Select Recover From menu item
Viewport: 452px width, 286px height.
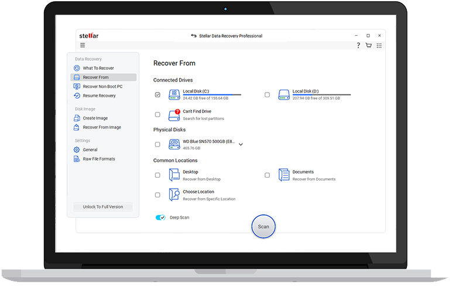(x=103, y=77)
